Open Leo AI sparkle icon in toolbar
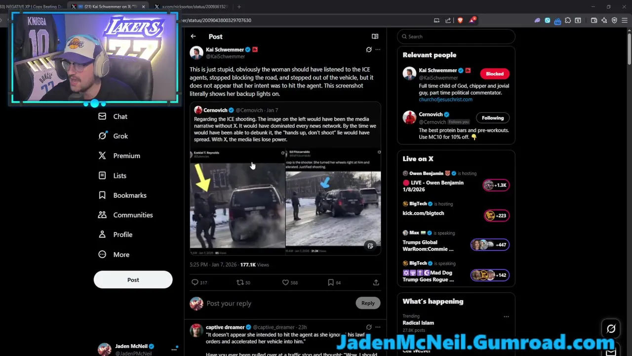632x356 pixels. coord(604,20)
